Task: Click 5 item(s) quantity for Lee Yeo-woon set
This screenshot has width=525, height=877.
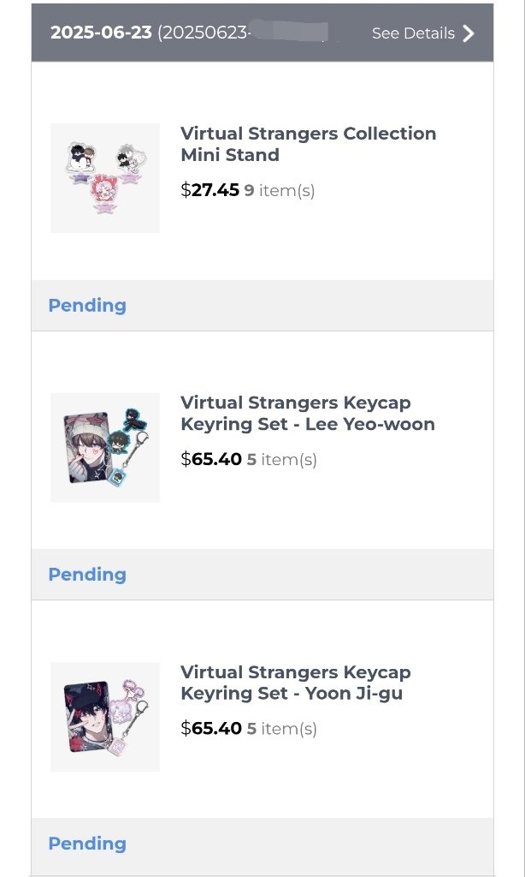Action: tap(282, 459)
